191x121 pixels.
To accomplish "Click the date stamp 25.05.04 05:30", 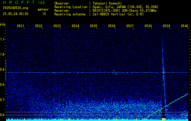I will pos(15,14).
